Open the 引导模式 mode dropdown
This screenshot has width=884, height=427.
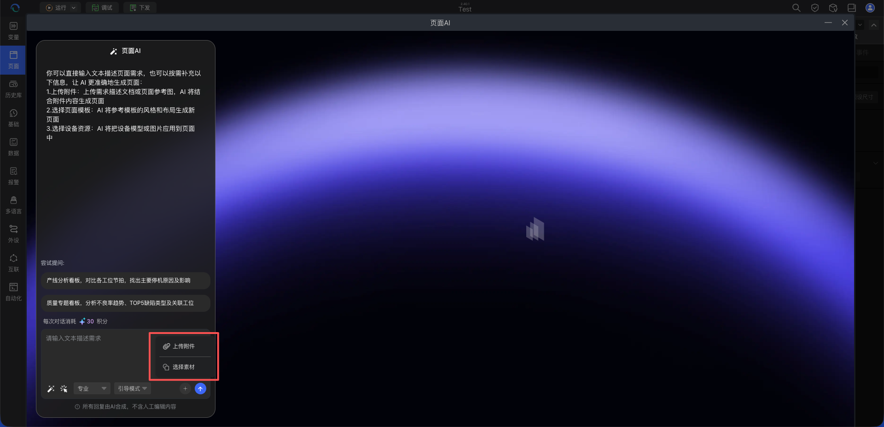tap(133, 389)
